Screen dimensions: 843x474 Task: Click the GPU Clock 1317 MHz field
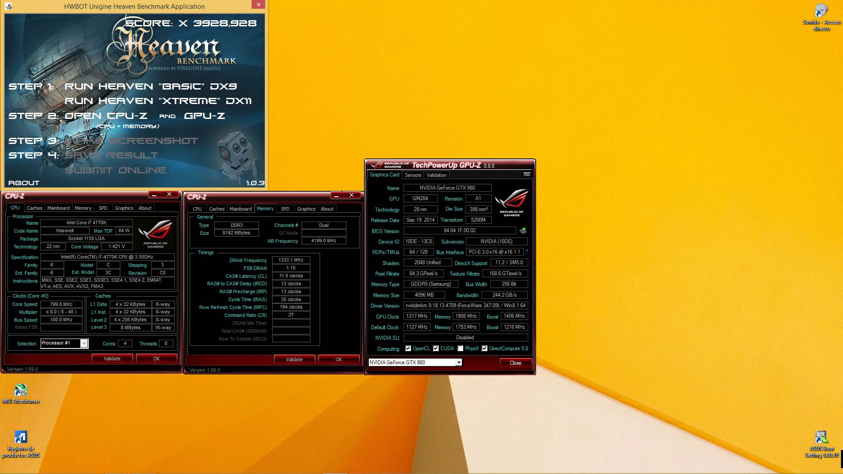click(417, 316)
